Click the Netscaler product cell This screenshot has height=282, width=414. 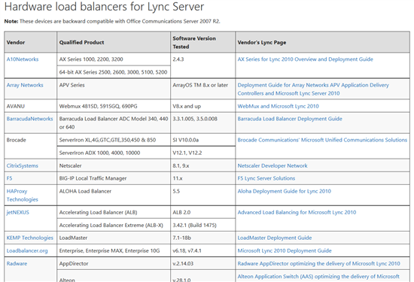coord(114,166)
